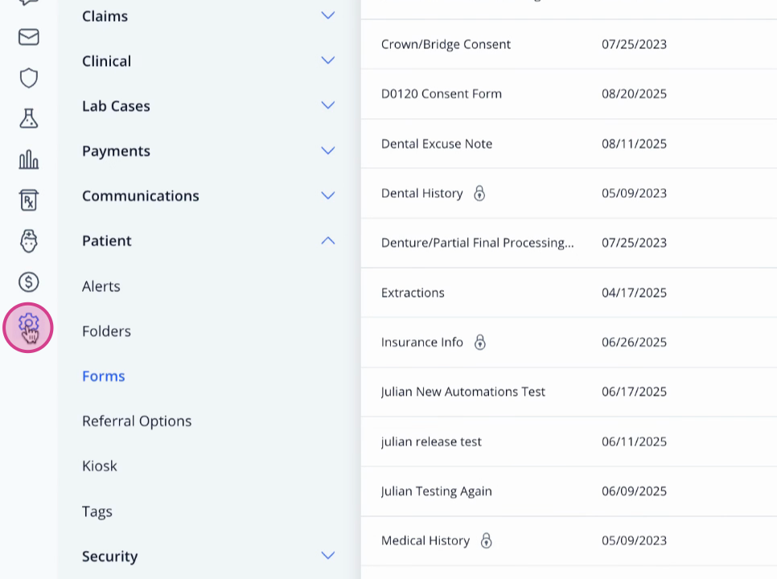Viewport: 777px width, 579px height.
Task: Select the Rx prescription icon
Action: pos(29,200)
